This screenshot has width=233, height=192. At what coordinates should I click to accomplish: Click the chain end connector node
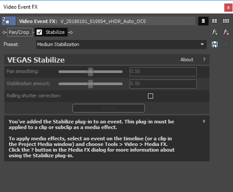(71, 32)
